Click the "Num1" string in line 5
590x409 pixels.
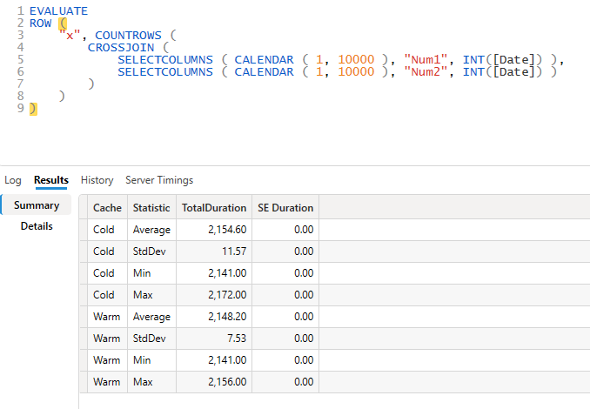click(426, 60)
